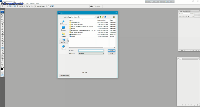Select the Clone Stamp tool
Viewport: 200px width, 107px height.
click(x=2, y=34)
